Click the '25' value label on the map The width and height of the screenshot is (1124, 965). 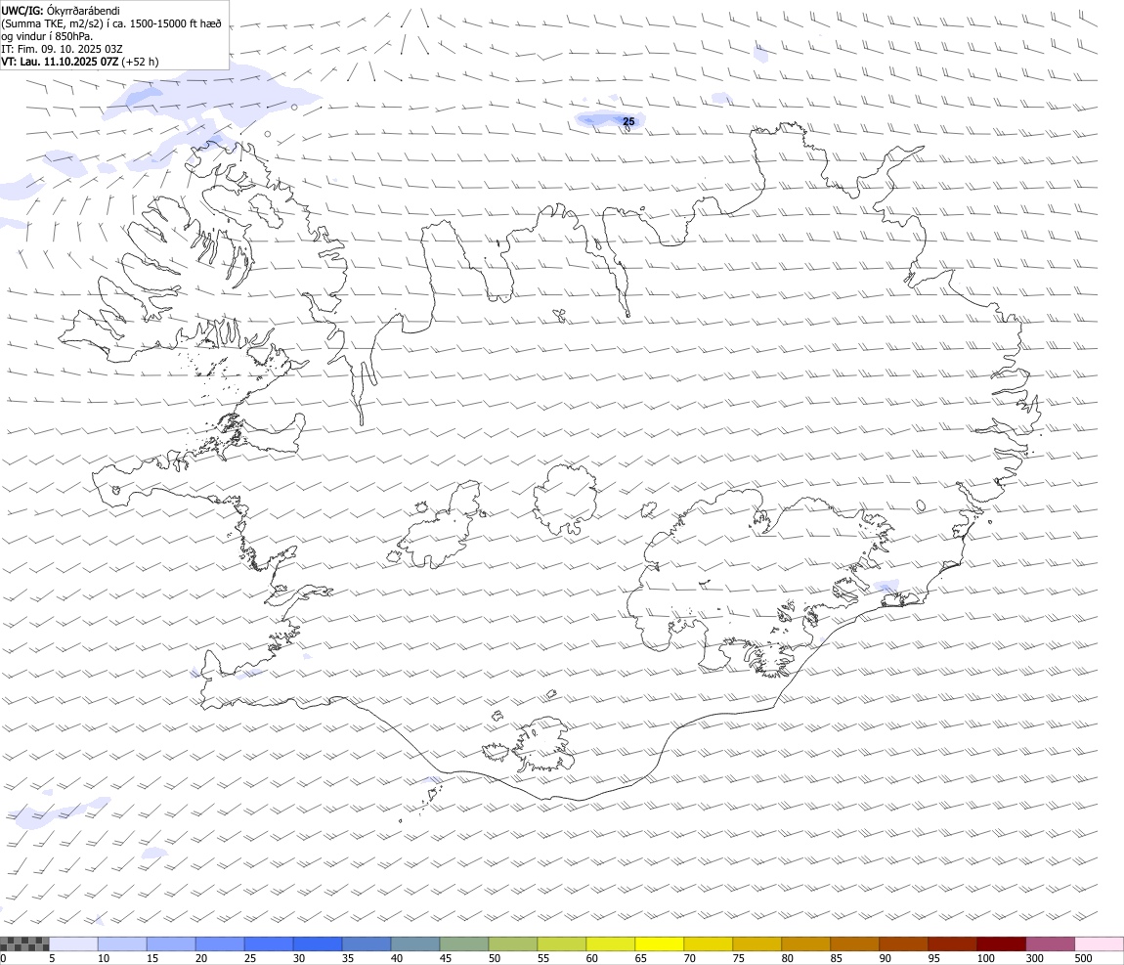tap(628, 121)
